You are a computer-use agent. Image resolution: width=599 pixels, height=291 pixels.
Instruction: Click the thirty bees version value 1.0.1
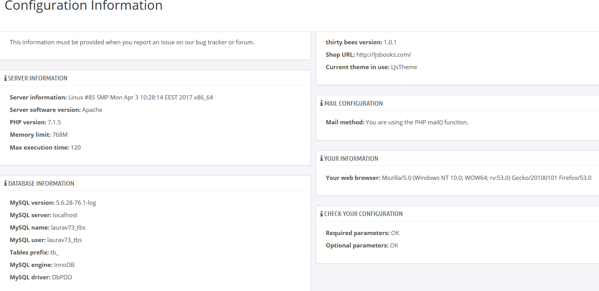point(390,42)
